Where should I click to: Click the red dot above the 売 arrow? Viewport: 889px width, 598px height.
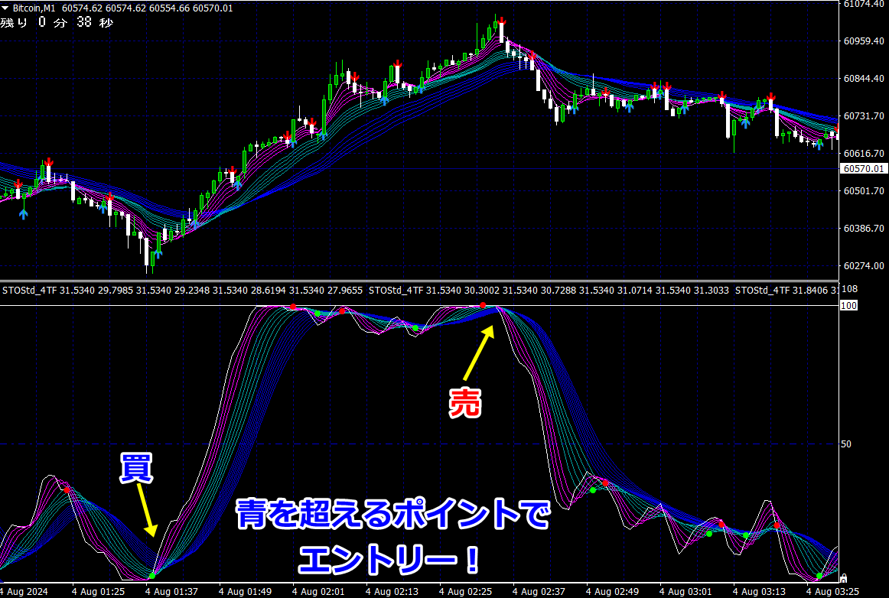(x=483, y=306)
